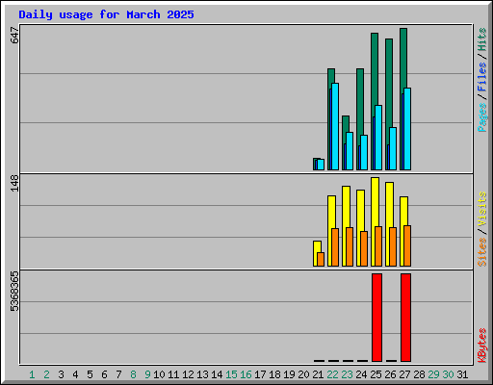Click the KBytes legend label
The width and height of the screenshot is (493, 385).
coord(481,346)
